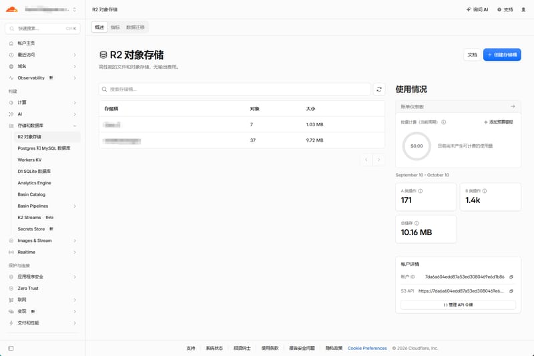Expand the Realtime section chevron
The width and height of the screenshot is (534, 356).
click(x=75, y=252)
